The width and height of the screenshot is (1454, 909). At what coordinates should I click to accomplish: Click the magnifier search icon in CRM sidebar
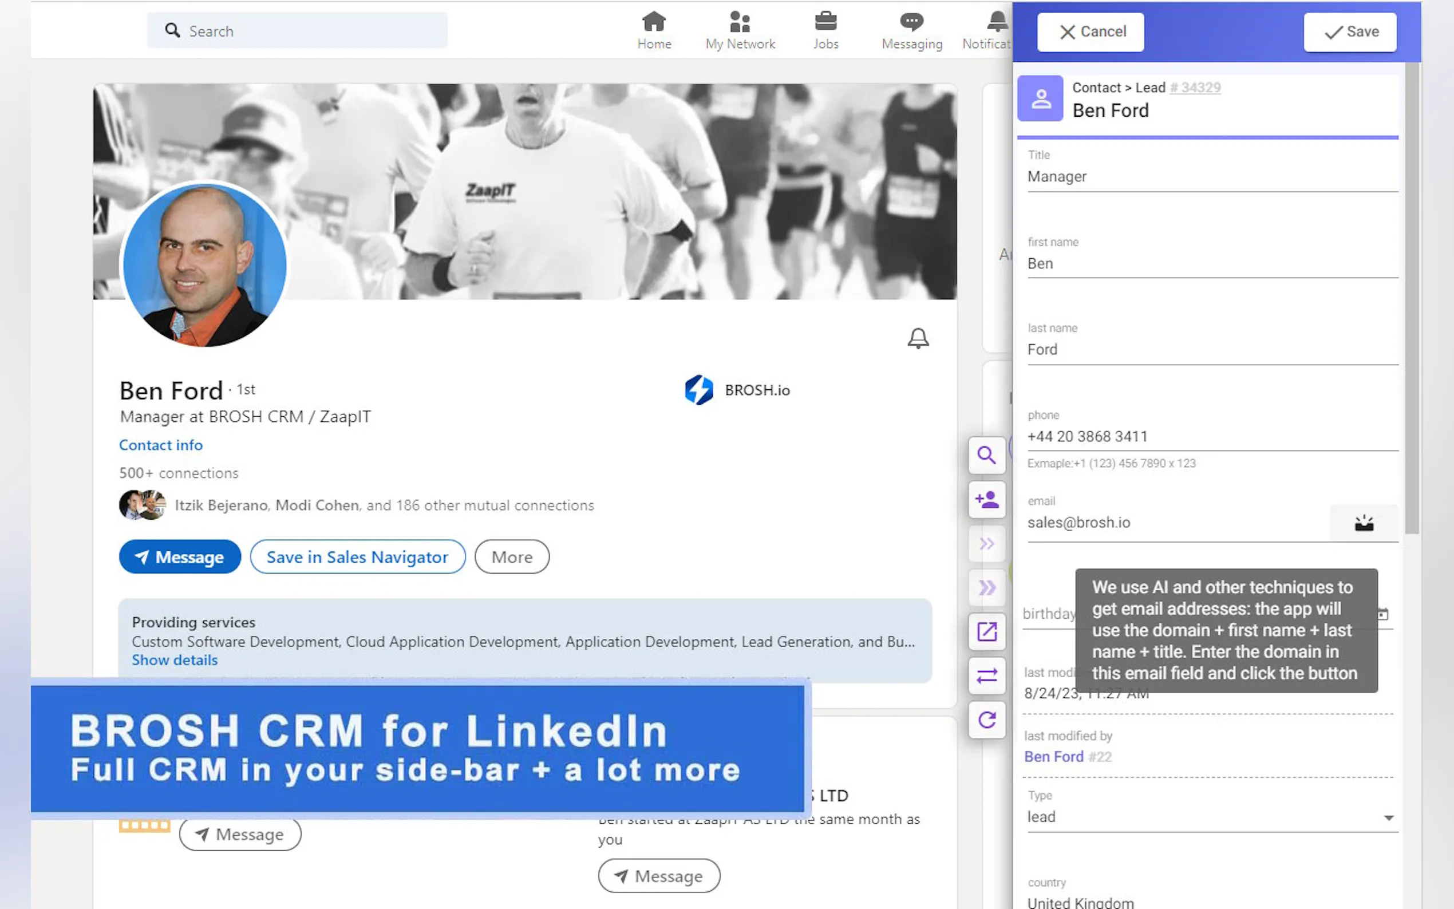click(x=986, y=455)
